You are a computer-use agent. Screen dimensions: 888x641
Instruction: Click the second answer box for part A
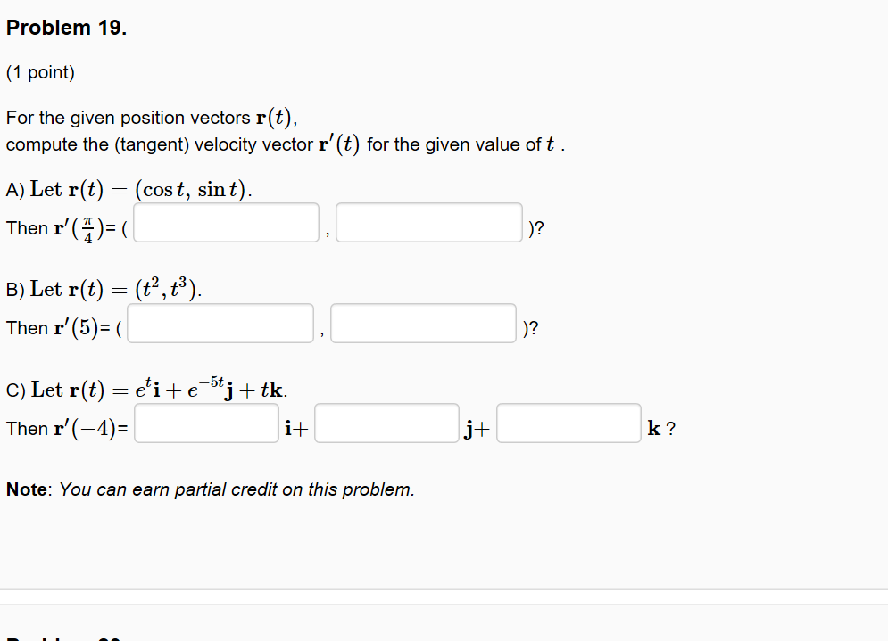click(x=428, y=223)
